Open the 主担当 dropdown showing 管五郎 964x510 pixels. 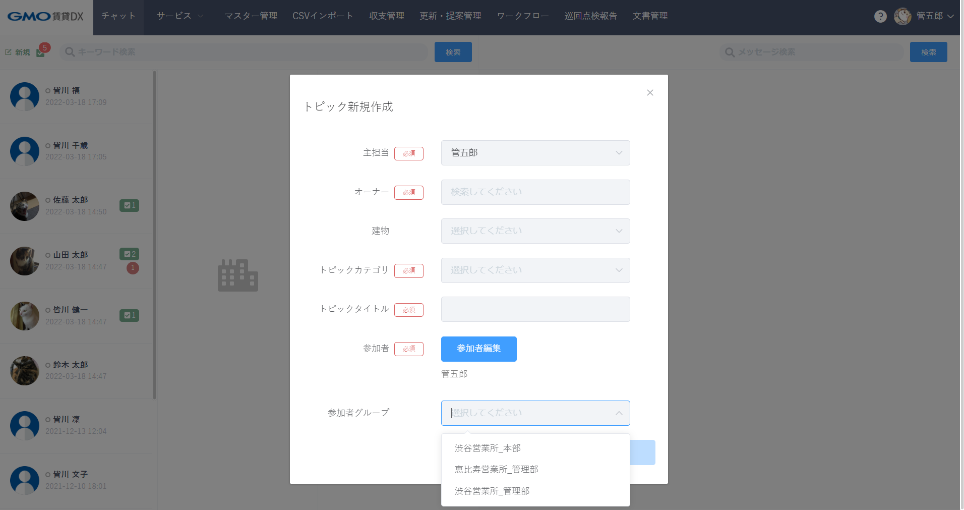(535, 153)
